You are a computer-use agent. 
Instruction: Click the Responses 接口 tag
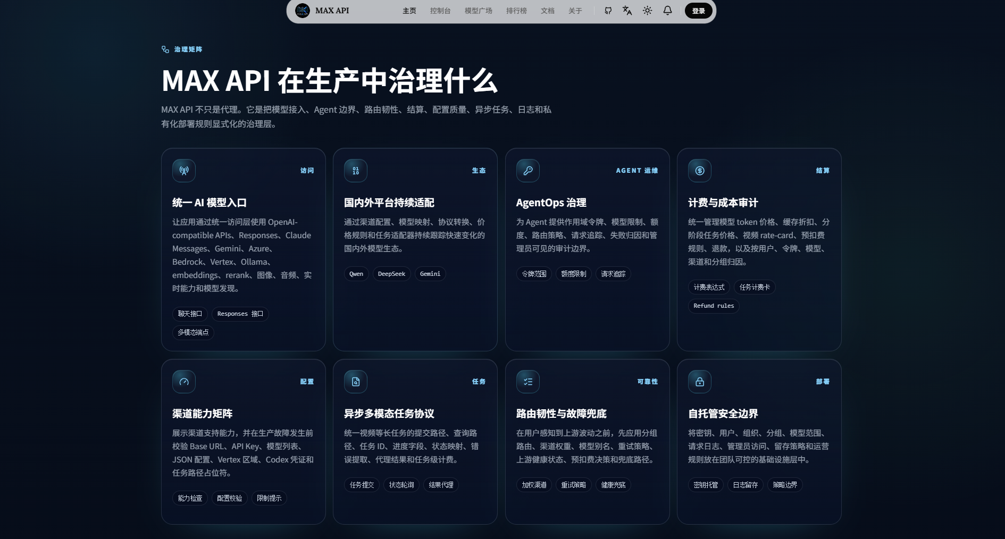240,314
